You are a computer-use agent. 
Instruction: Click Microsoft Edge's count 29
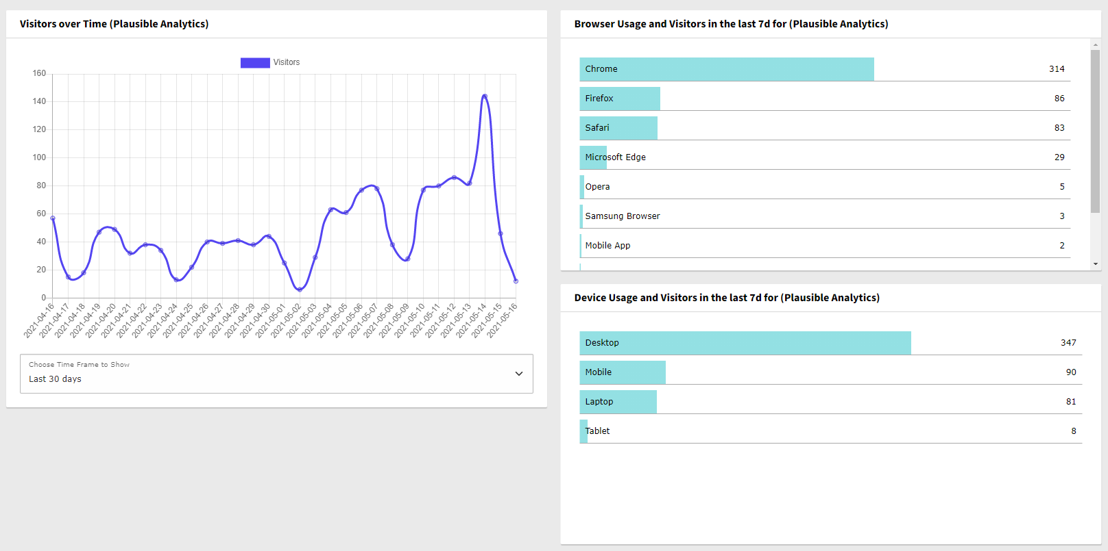(x=1059, y=157)
